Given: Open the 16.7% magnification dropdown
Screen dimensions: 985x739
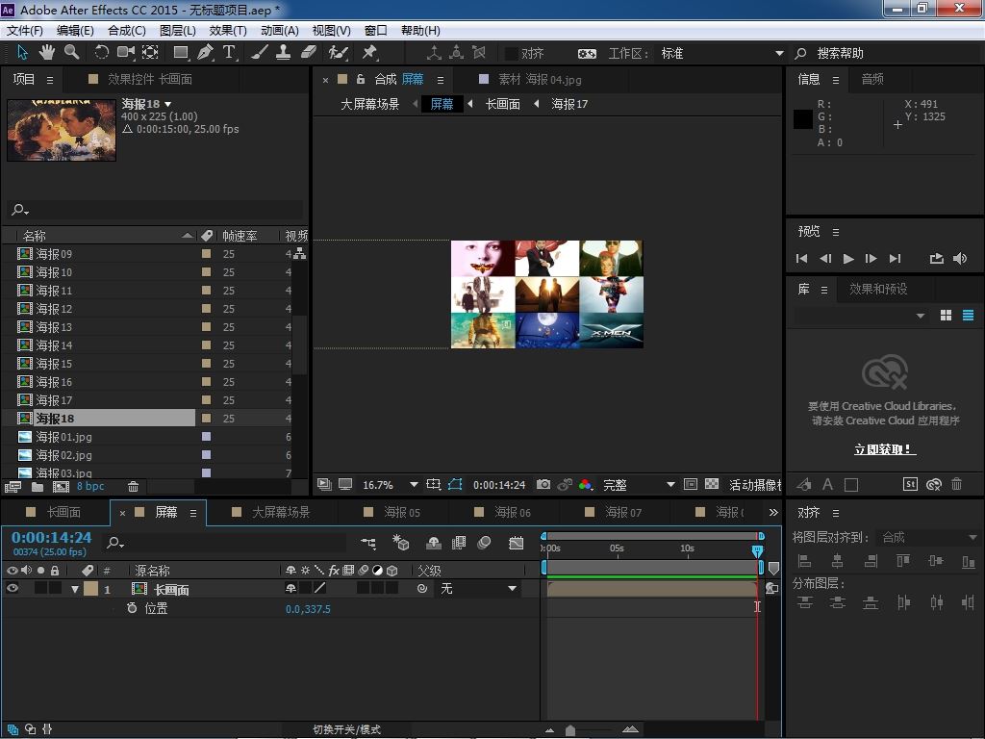Looking at the screenshot, I should pos(414,485).
